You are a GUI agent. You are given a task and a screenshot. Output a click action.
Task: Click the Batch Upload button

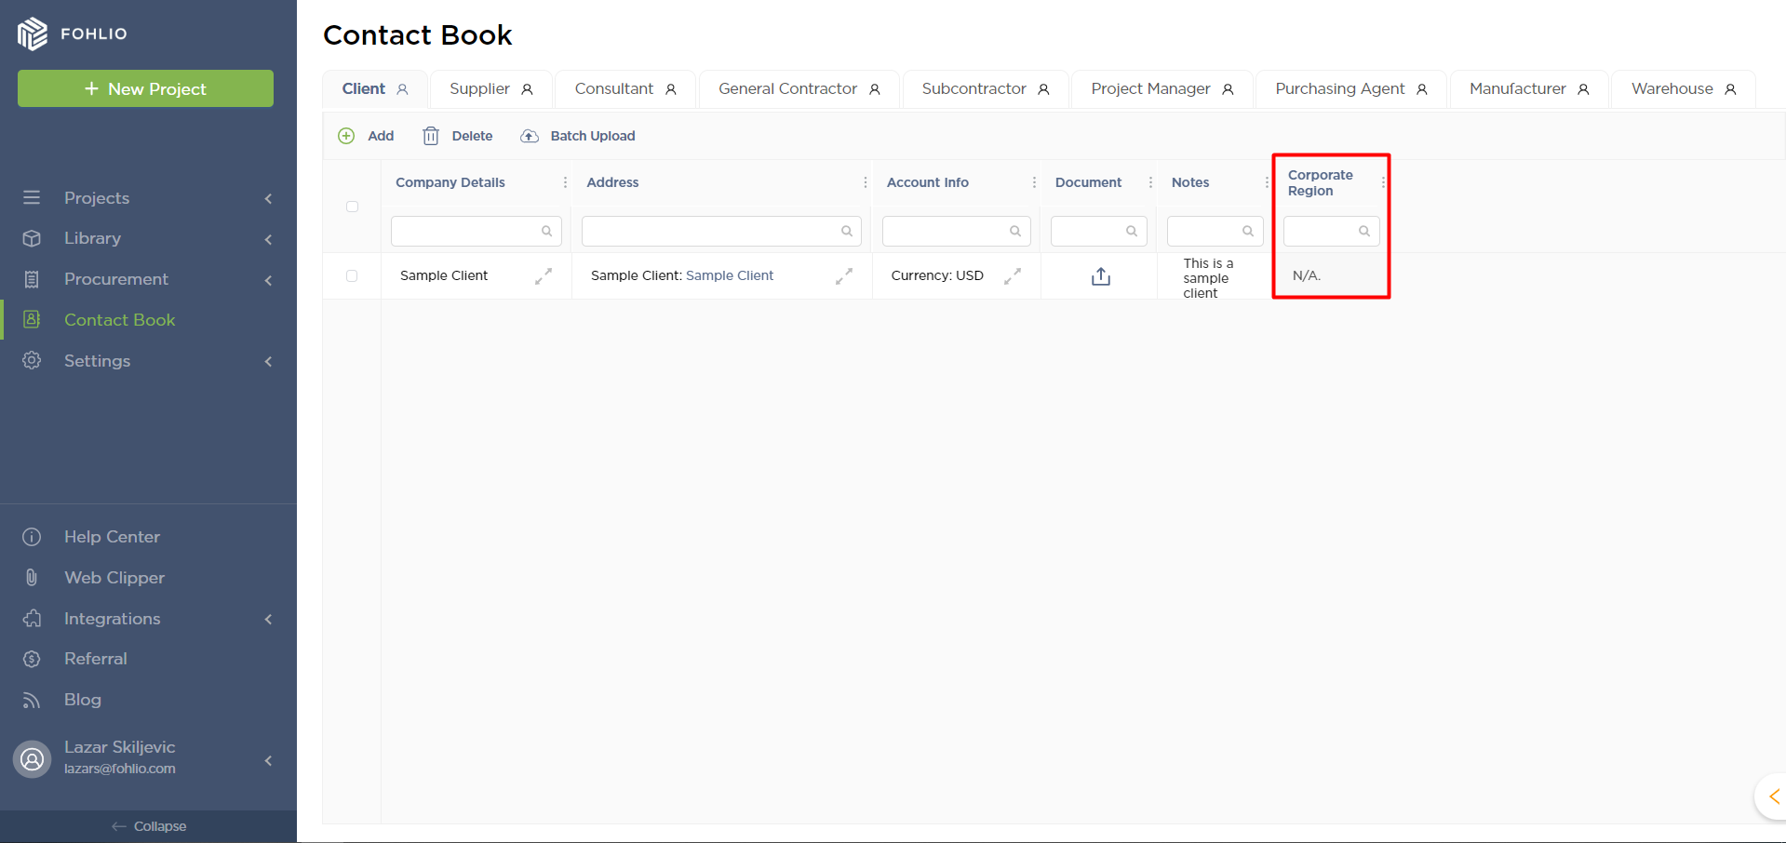(x=578, y=136)
